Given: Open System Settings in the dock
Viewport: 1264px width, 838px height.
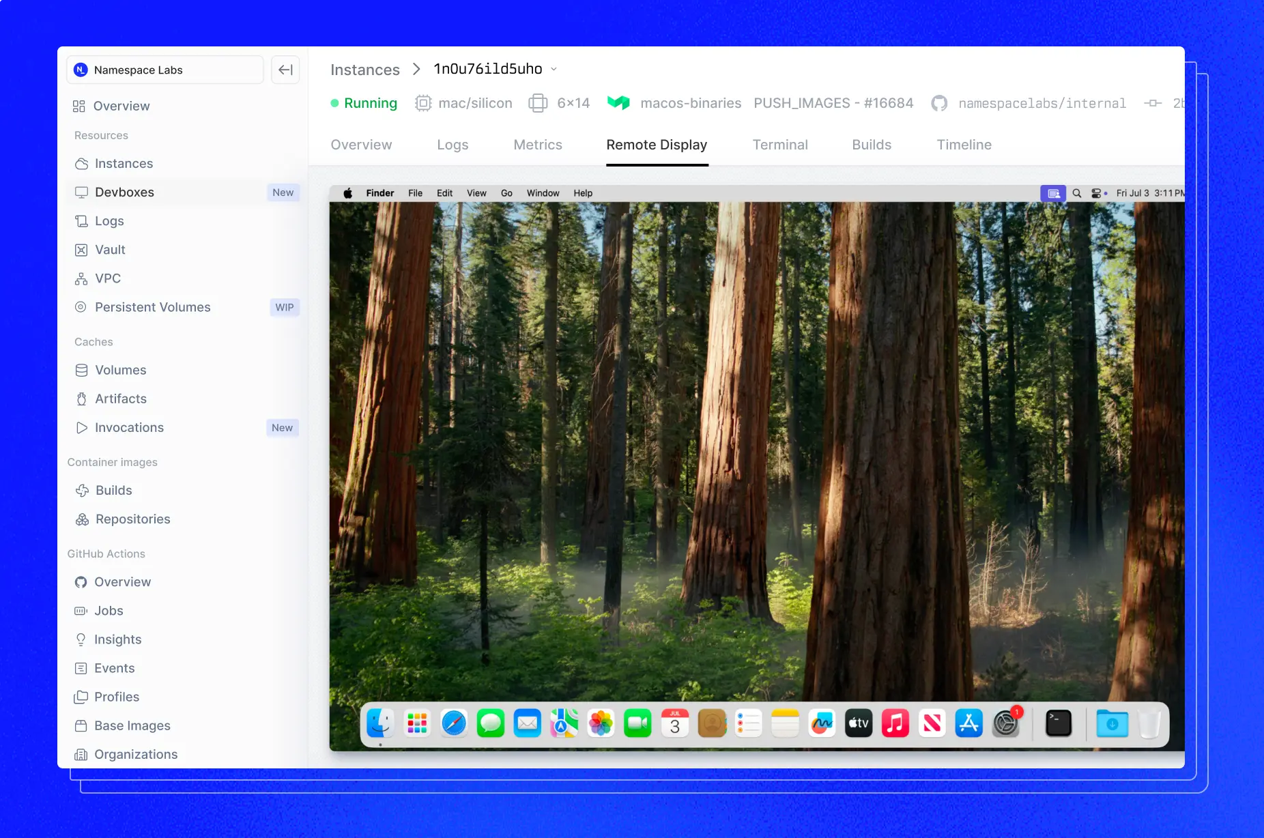Looking at the screenshot, I should click(x=1006, y=723).
